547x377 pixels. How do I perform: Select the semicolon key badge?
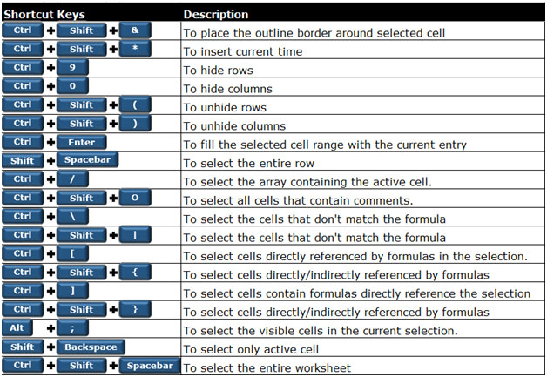72,328
